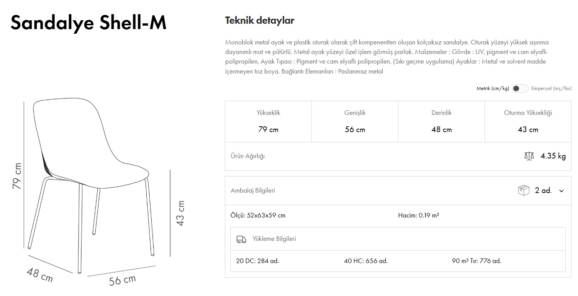Click the 4.35 kg weight value
This screenshot has width=578, height=296.
point(553,156)
